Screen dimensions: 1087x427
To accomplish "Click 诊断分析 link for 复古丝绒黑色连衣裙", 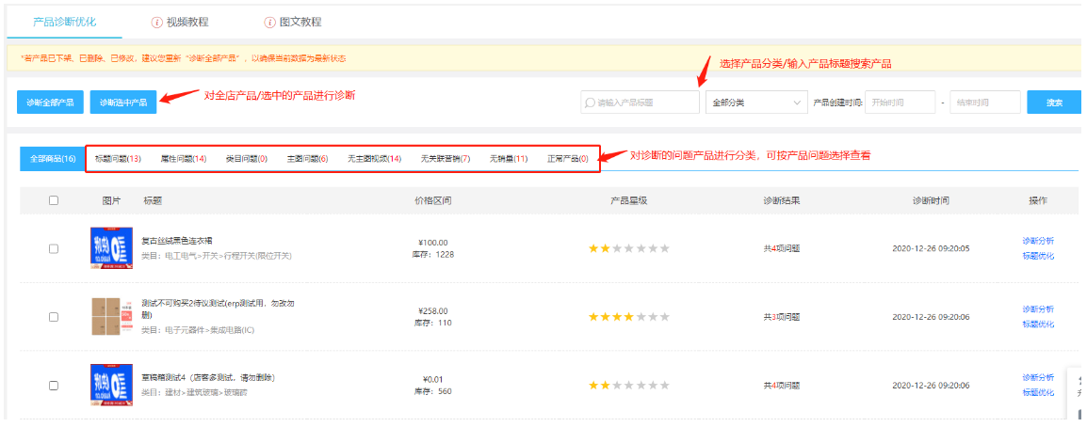I will pos(1038,241).
